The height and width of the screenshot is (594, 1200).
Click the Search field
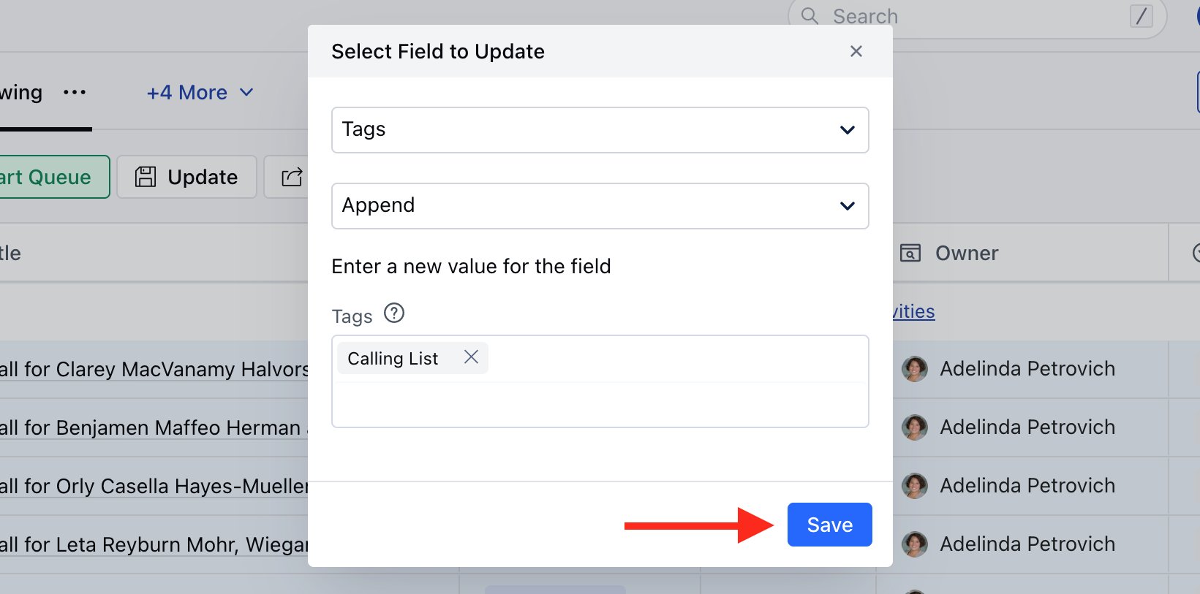(x=976, y=17)
